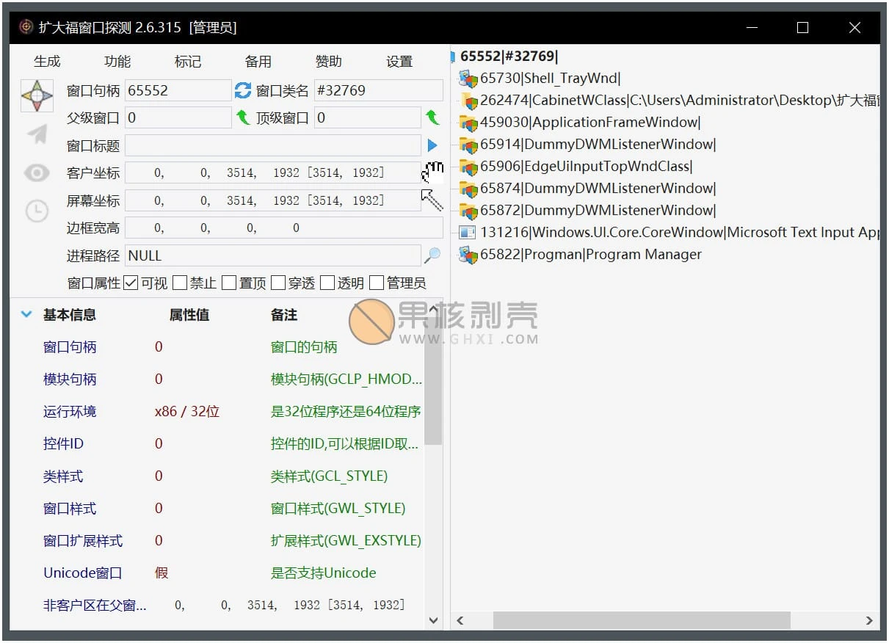The image size is (889, 643).
Task: Click refresh icon beside window handle field
Action: coord(243,90)
